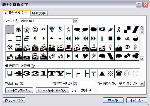Select the solid triangle recent symbol
The image size is (150, 106).
pos(102,73)
